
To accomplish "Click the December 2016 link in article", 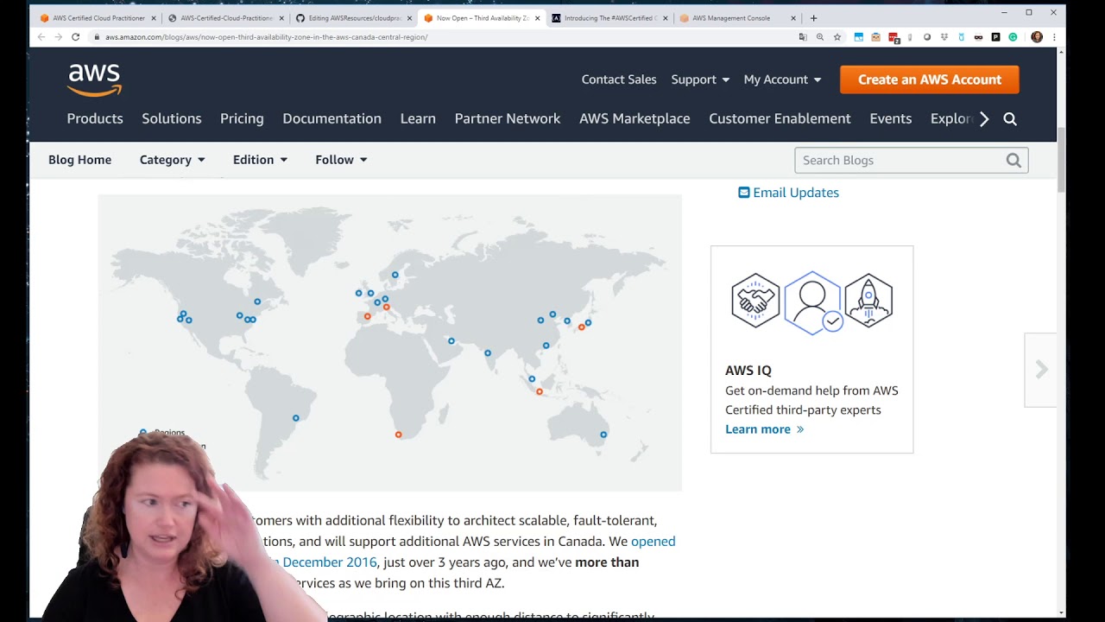I will (329, 562).
